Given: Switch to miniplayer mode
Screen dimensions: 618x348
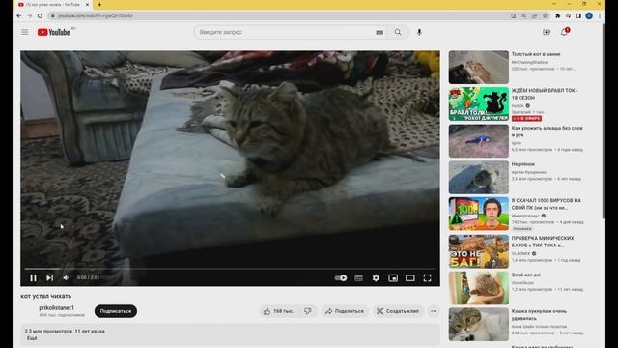Looking at the screenshot, I should (393, 277).
